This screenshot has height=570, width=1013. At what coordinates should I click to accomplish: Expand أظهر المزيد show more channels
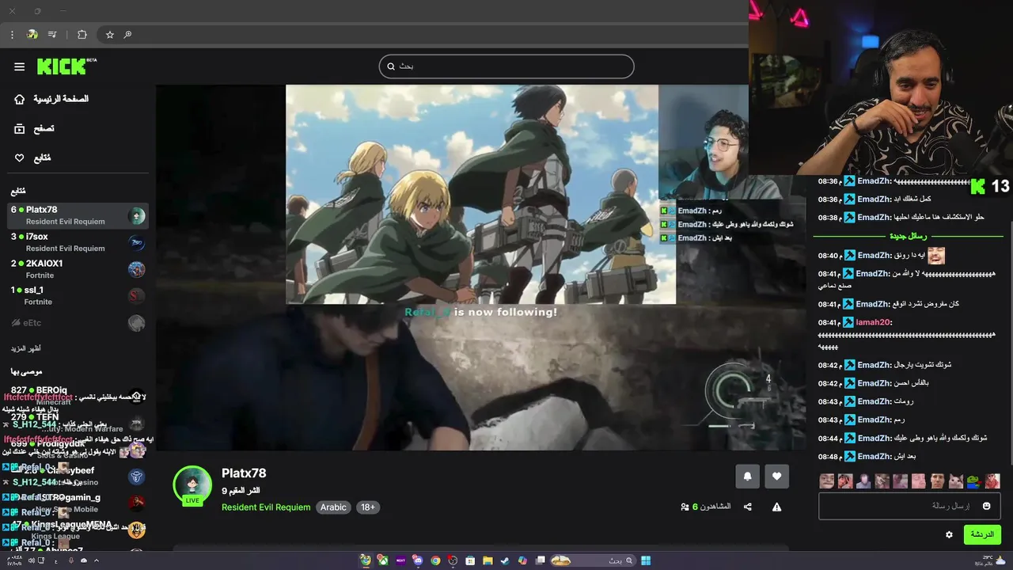point(26,348)
